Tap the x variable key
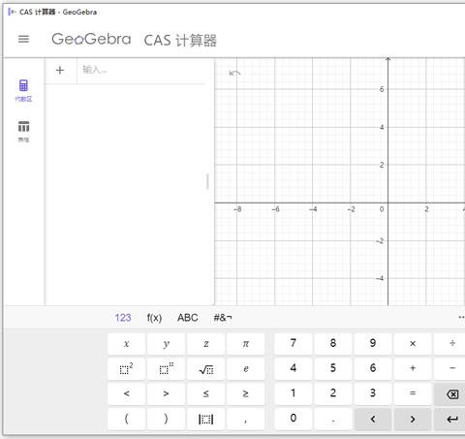Image resolution: width=465 pixels, height=439 pixels. pos(126,344)
